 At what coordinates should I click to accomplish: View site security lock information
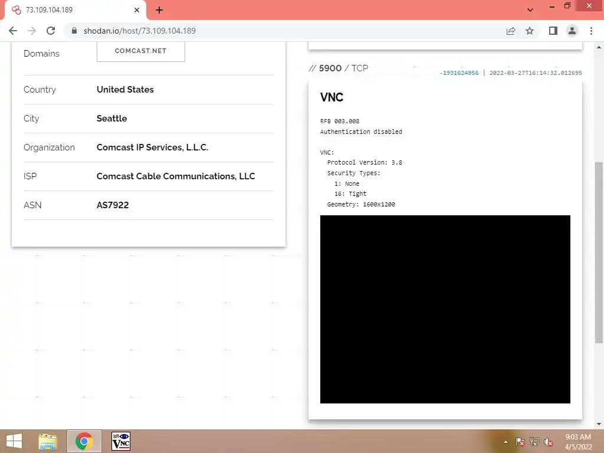tap(74, 31)
